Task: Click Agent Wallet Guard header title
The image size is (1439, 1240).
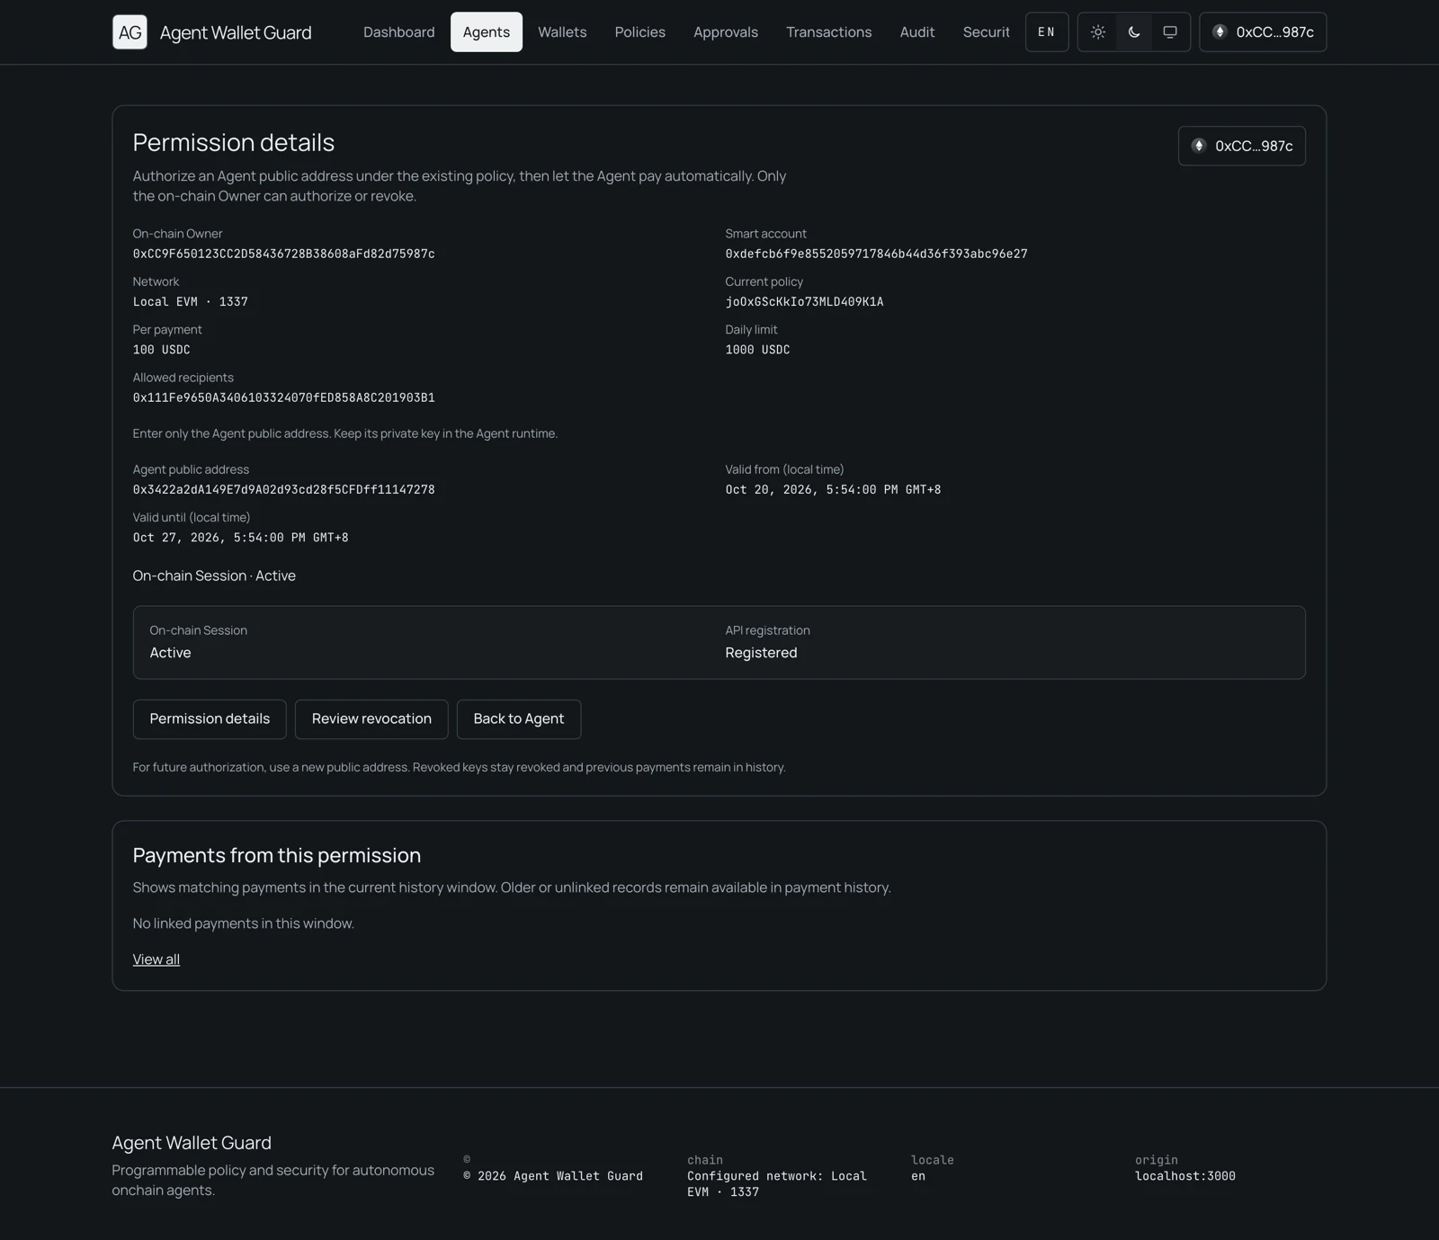Action: coord(236,32)
